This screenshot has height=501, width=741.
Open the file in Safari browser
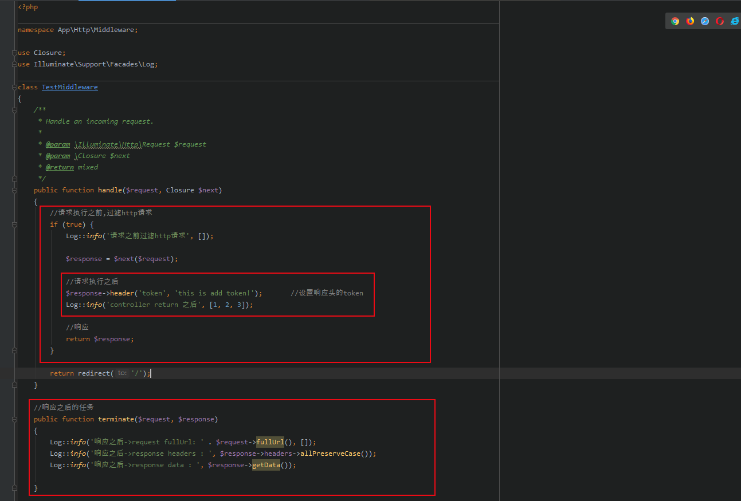[705, 21]
